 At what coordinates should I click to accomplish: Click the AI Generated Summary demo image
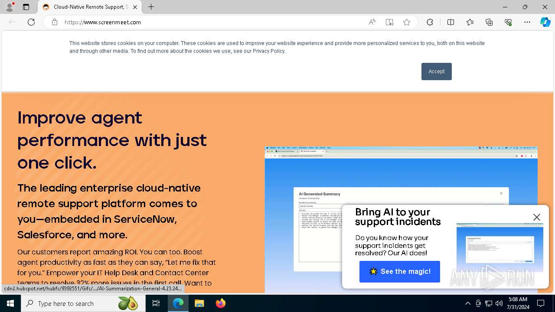pos(401,219)
